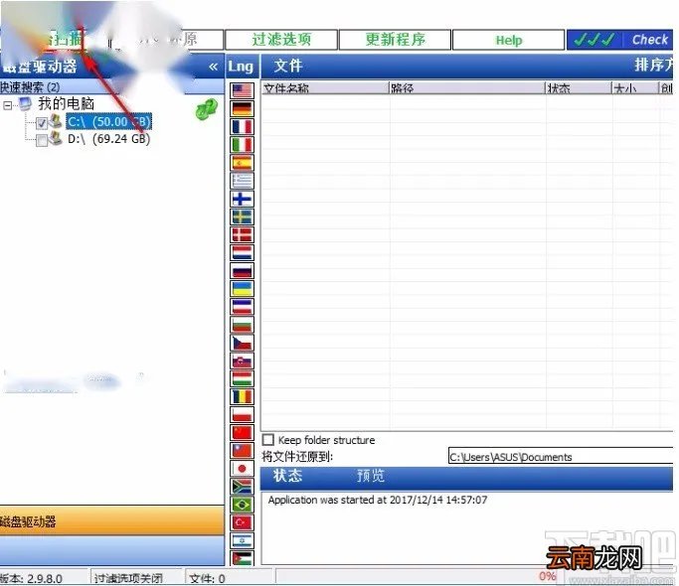Select the South African flag language
This screenshot has width=679, height=586.
(x=242, y=487)
